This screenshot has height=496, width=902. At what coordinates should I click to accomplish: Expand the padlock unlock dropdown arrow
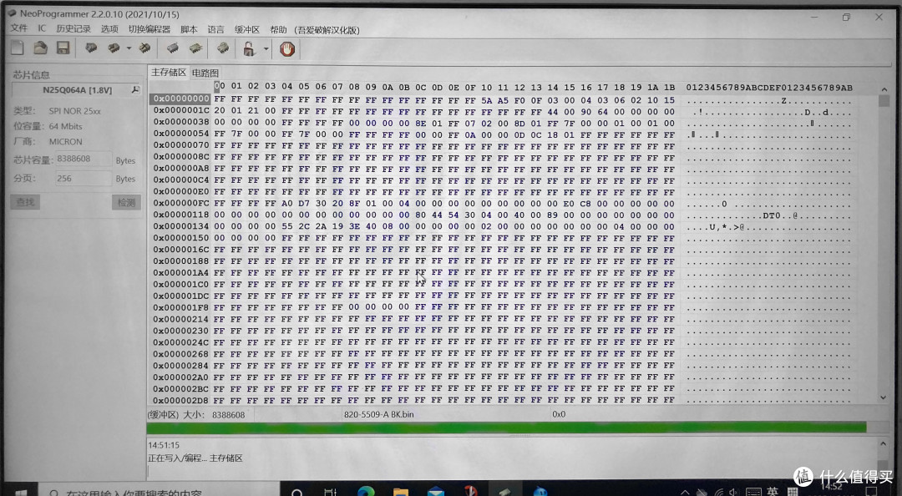click(266, 48)
